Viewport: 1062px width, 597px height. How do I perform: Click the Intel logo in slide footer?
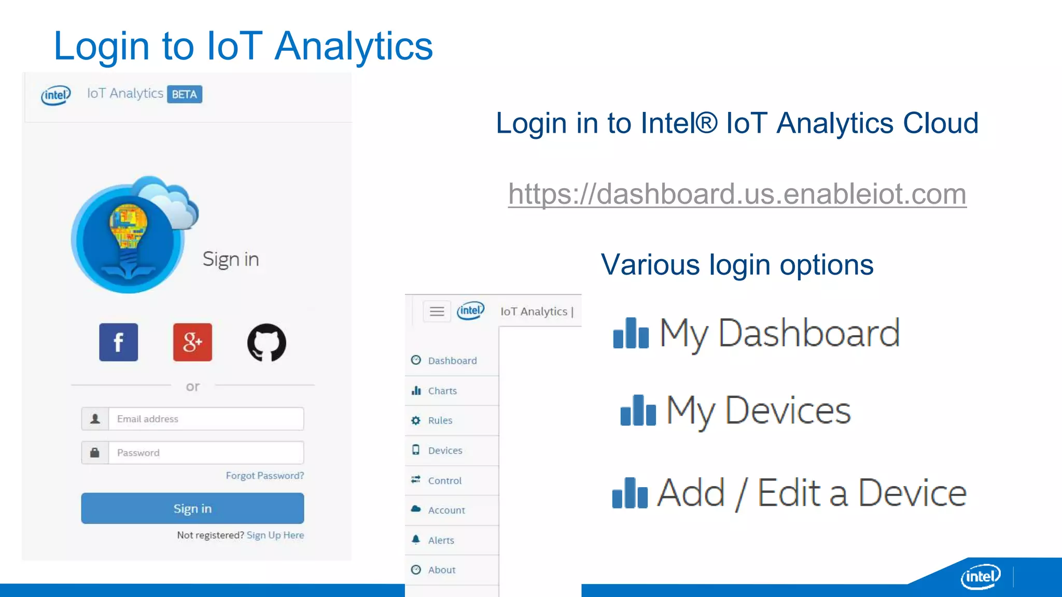[981, 576]
